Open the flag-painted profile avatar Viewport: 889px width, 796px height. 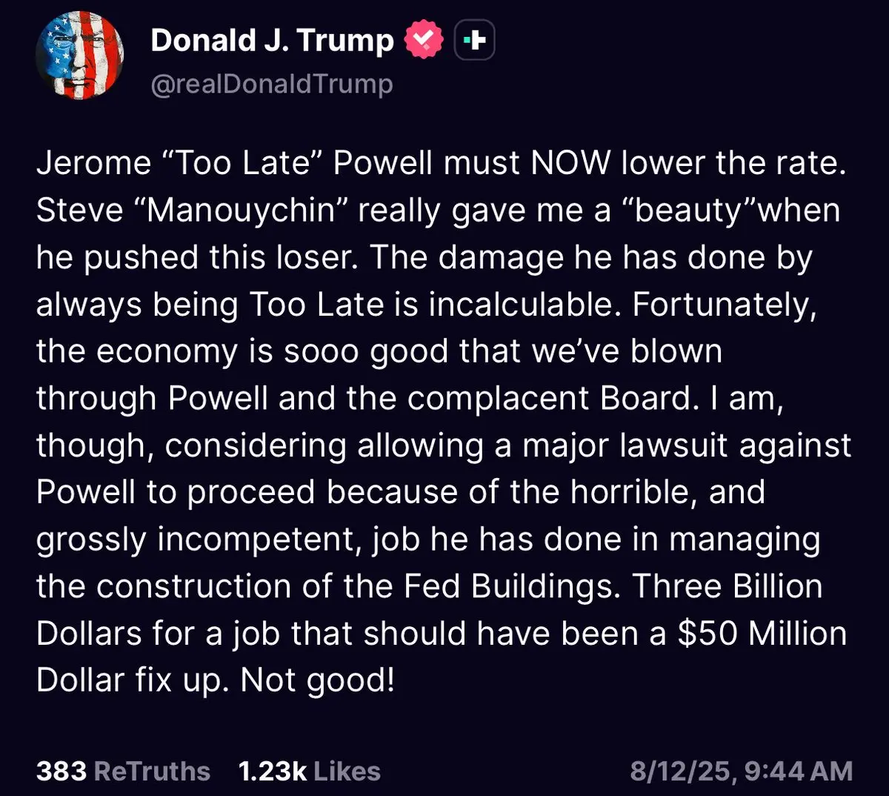[x=80, y=56]
